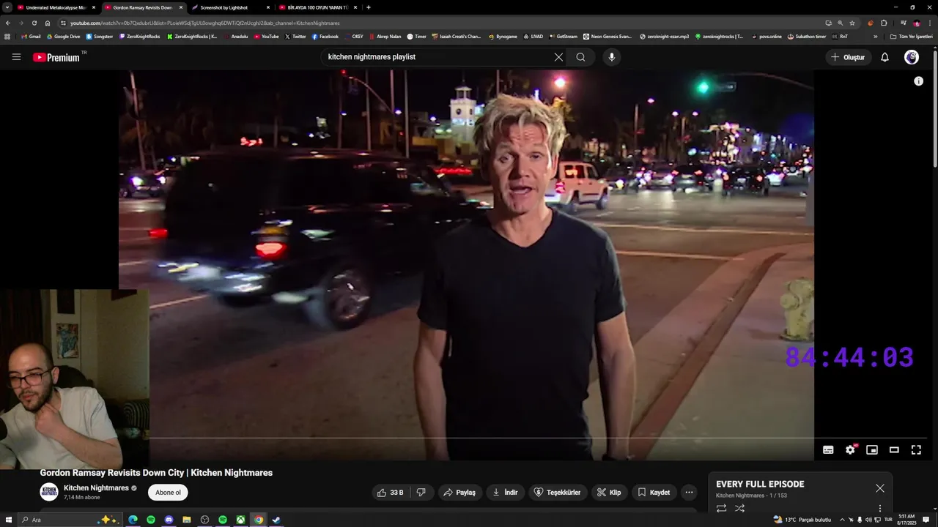Download video with İndir button
The height and width of the screenshot is (527, 938).
click(505, 493)
